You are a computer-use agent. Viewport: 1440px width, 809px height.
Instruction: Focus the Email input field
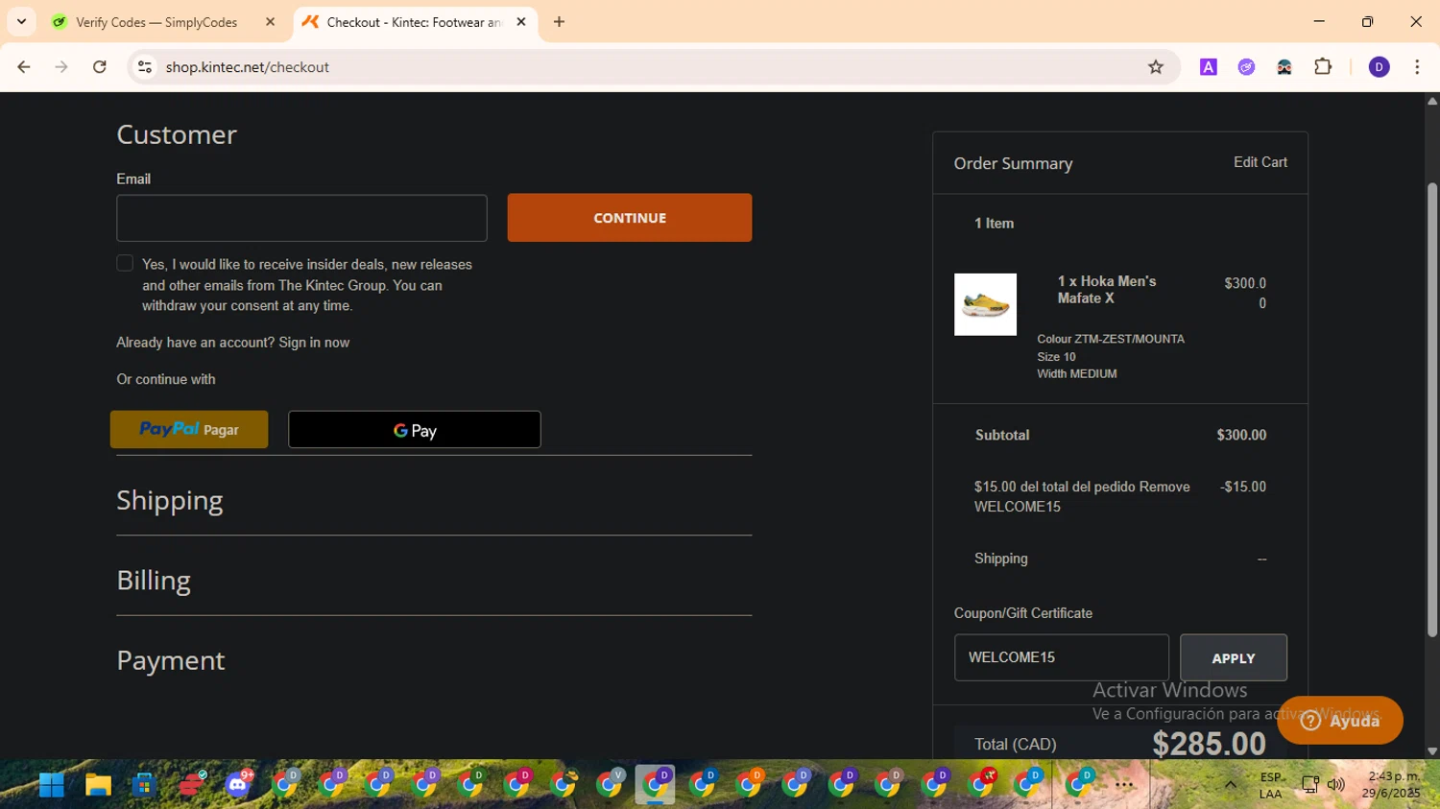tap(301, 218)
